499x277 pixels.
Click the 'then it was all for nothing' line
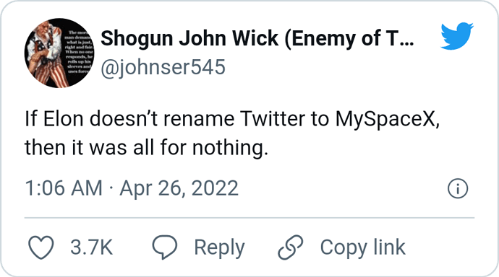click(146, 148)
